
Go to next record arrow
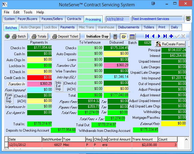(159, 36)
